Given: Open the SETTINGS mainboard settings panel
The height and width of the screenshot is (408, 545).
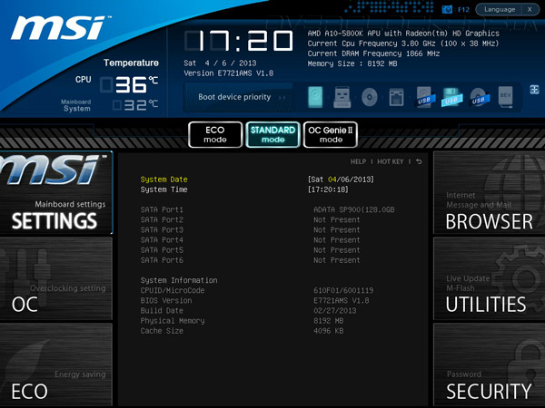Looking at the screenshot, I should (56, 192).
